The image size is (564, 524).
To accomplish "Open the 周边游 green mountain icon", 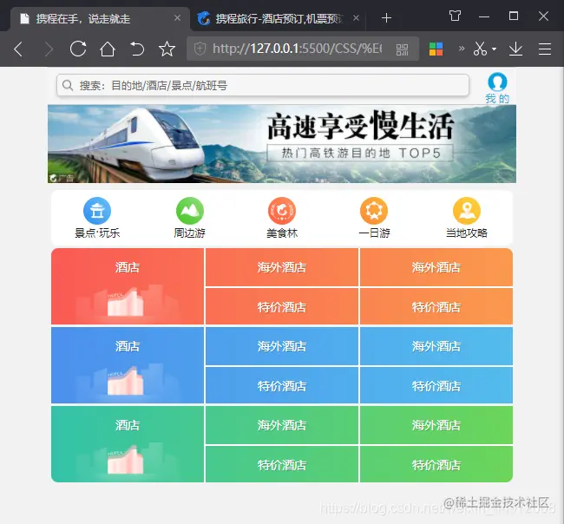I will pos(189,211).
